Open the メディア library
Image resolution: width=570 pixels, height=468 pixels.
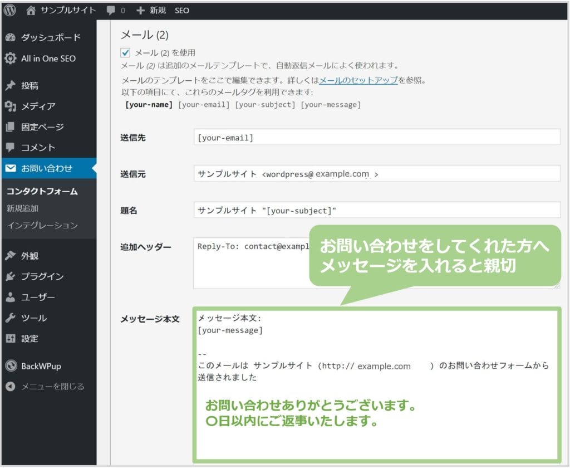(38, 106)
